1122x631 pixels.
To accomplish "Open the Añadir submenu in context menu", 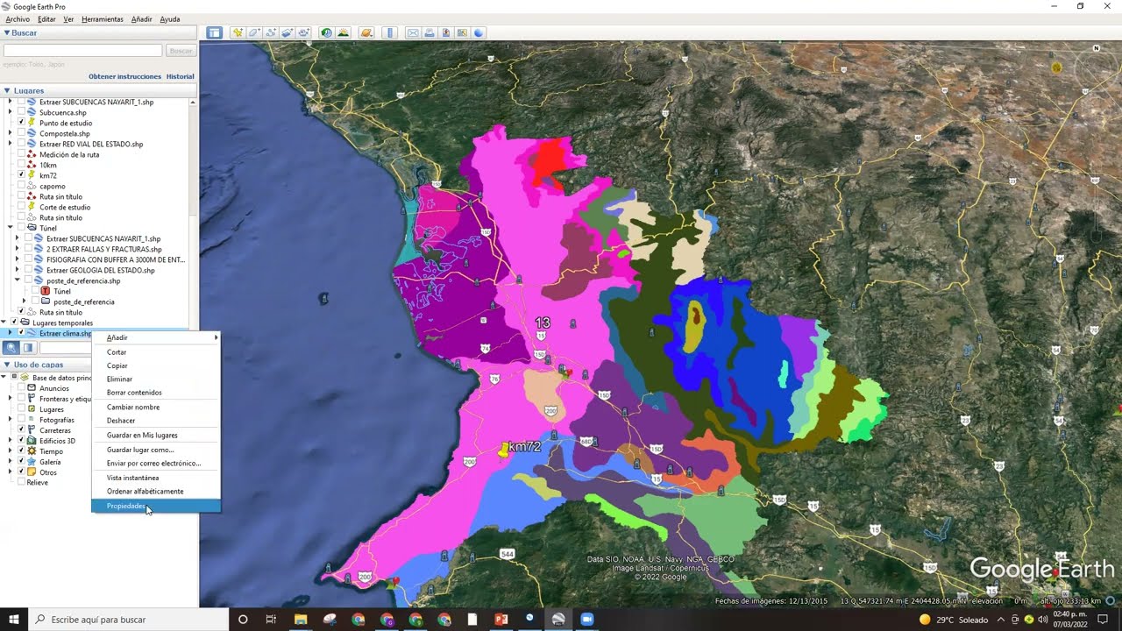I will click(156, 337).
